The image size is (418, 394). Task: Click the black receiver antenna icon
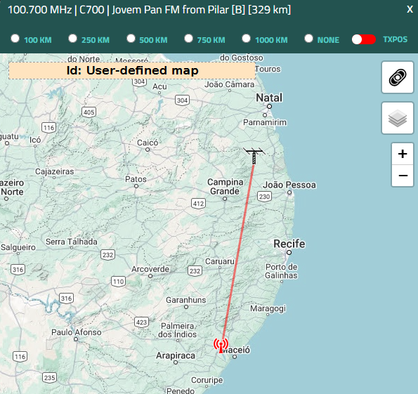click(254, 156)
